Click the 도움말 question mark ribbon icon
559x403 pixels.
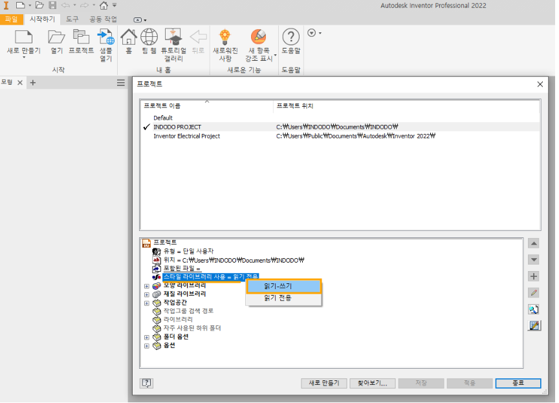point(291,37)
